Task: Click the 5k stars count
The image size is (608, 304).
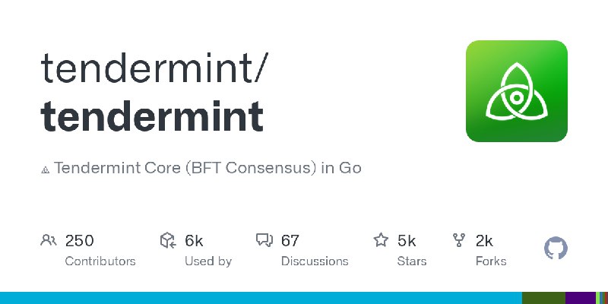Action: tap(407, 241)
